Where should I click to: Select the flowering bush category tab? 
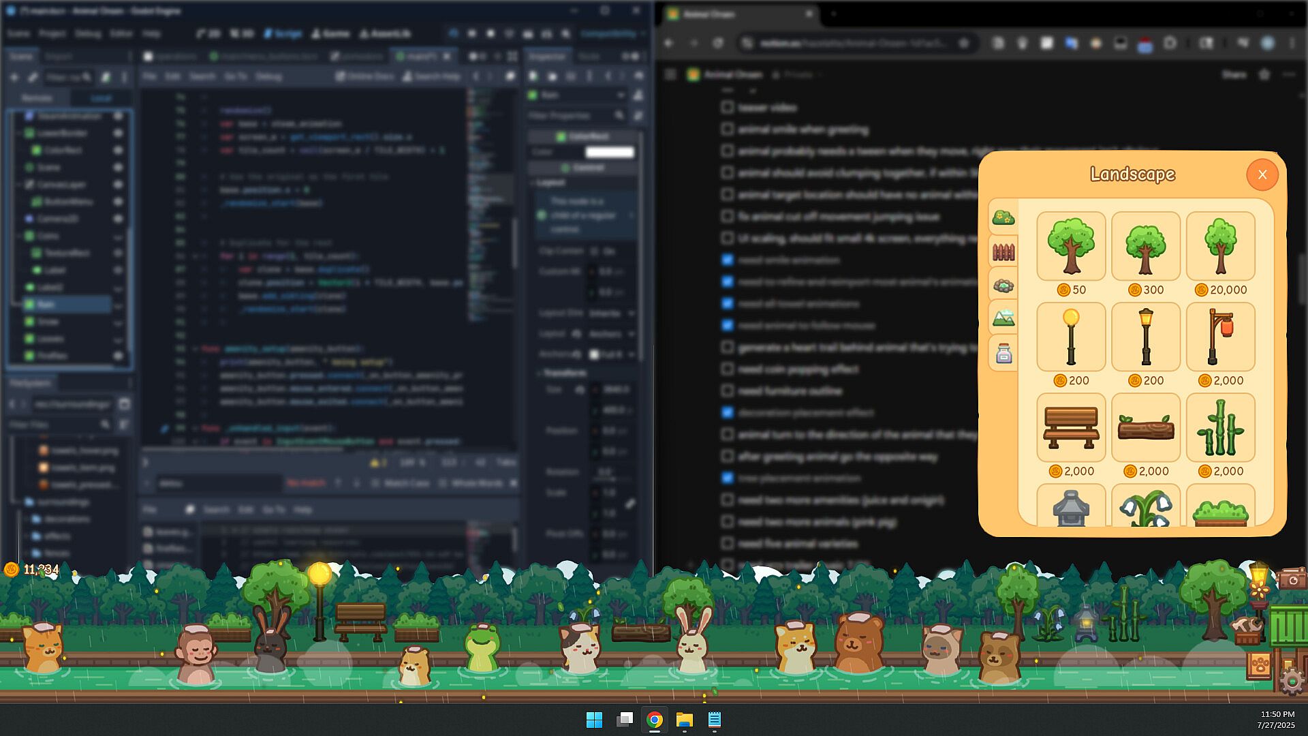[1003, 217]
